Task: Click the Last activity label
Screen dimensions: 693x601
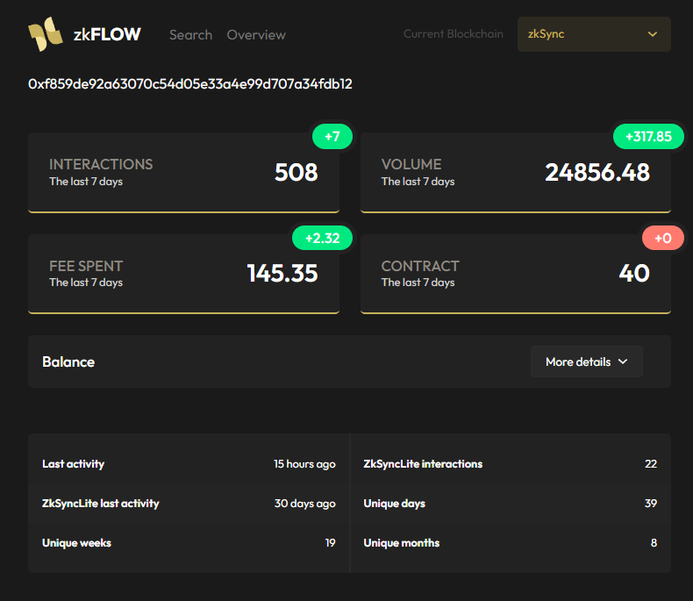Action: [74, 463]
